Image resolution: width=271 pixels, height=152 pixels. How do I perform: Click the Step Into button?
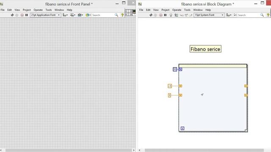pyautogui.click(x=182, y=15)
